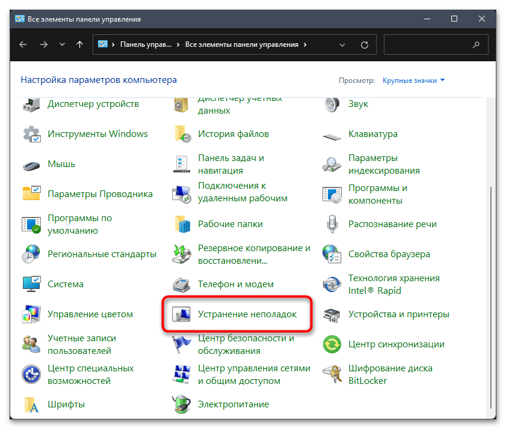Open the Шрифты fonts icon

(x=31, y=404)
